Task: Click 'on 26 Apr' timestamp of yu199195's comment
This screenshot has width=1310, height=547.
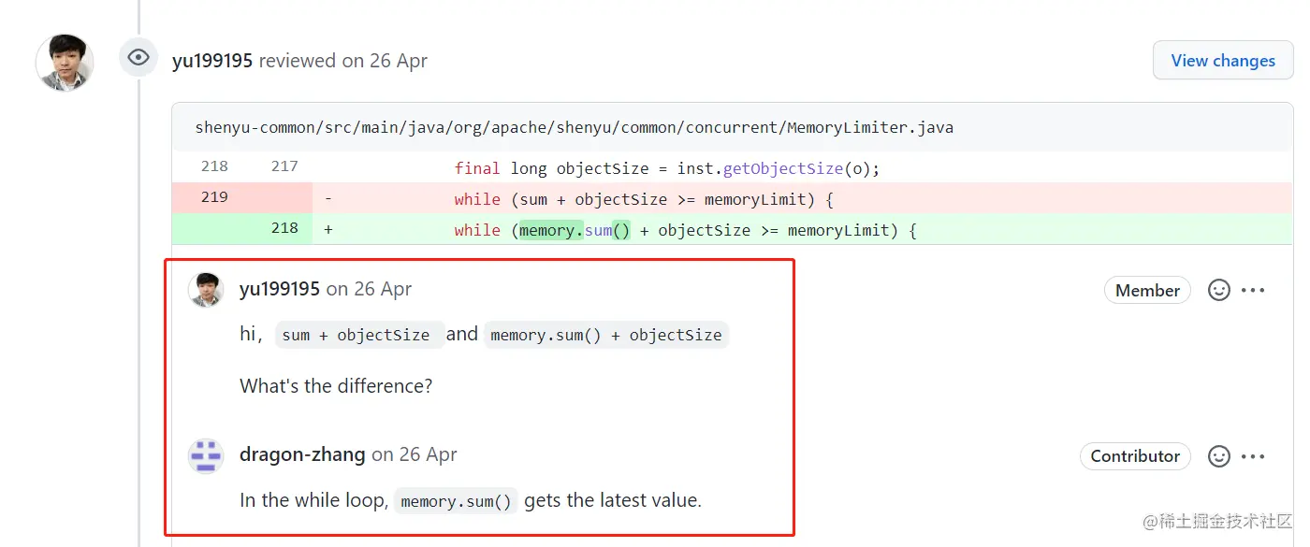Action: tap(369, 289)
